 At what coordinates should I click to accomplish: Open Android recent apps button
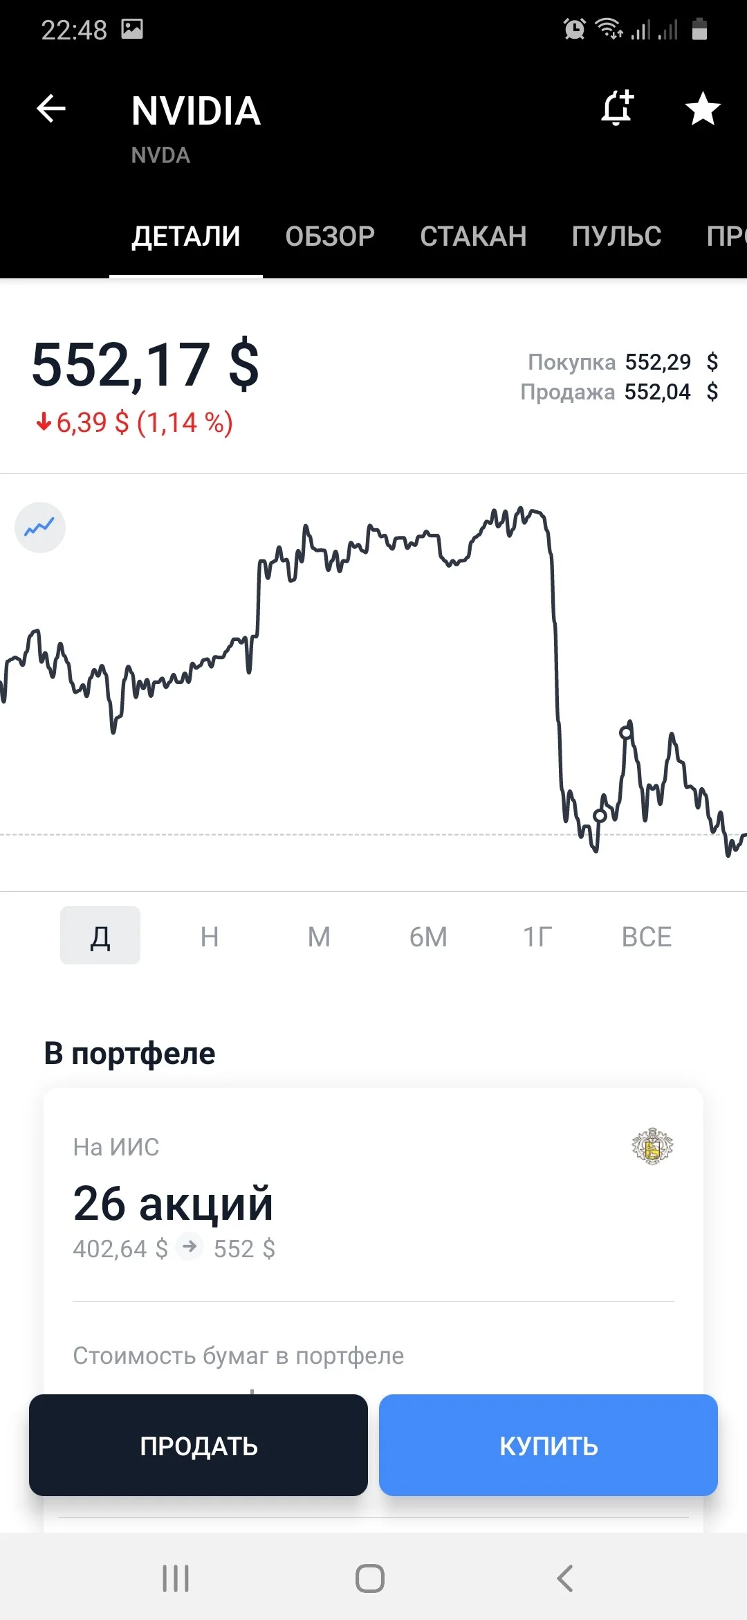click(176, 1578)
